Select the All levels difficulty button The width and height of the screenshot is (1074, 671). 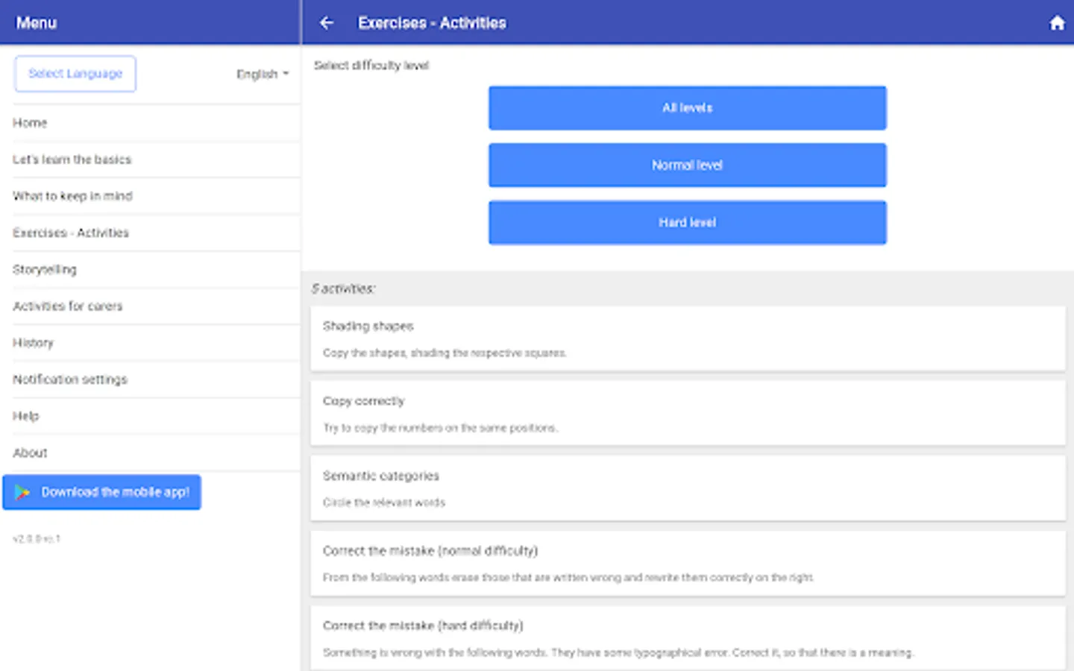click(x=687, y=108)
